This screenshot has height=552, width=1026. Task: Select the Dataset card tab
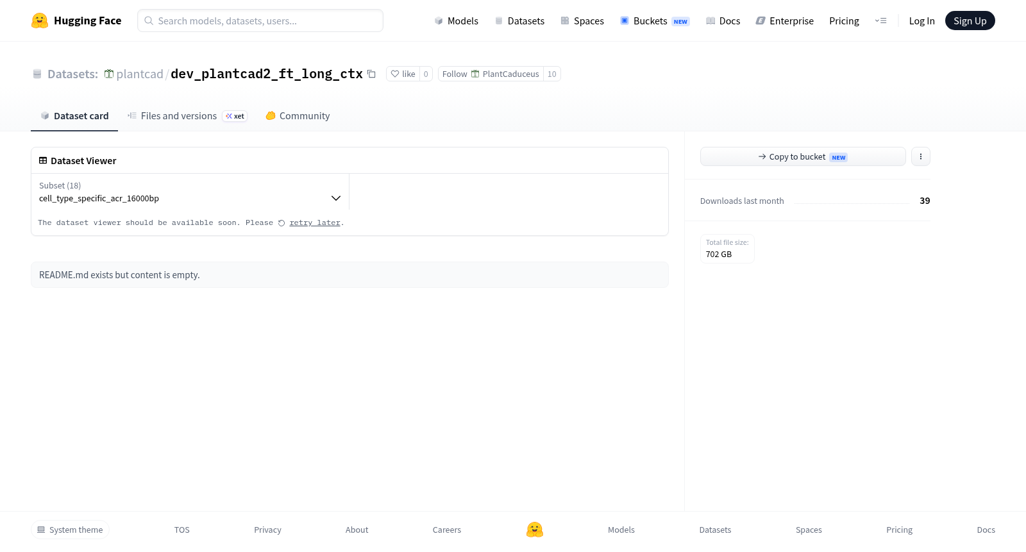click(74, 116)
